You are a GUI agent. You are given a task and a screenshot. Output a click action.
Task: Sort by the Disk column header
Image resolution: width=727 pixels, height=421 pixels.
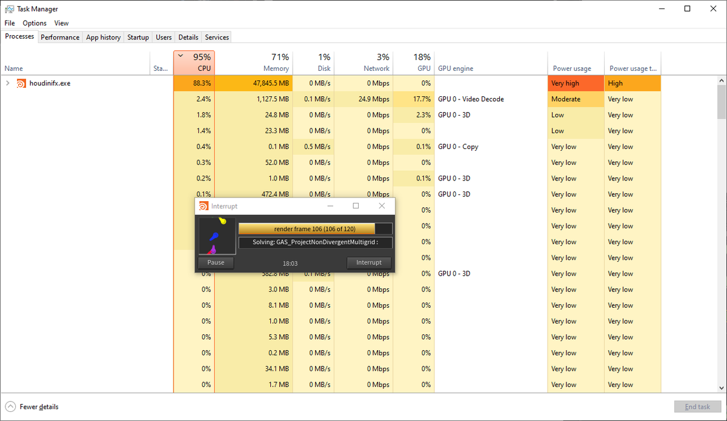[x=313, y=63]
